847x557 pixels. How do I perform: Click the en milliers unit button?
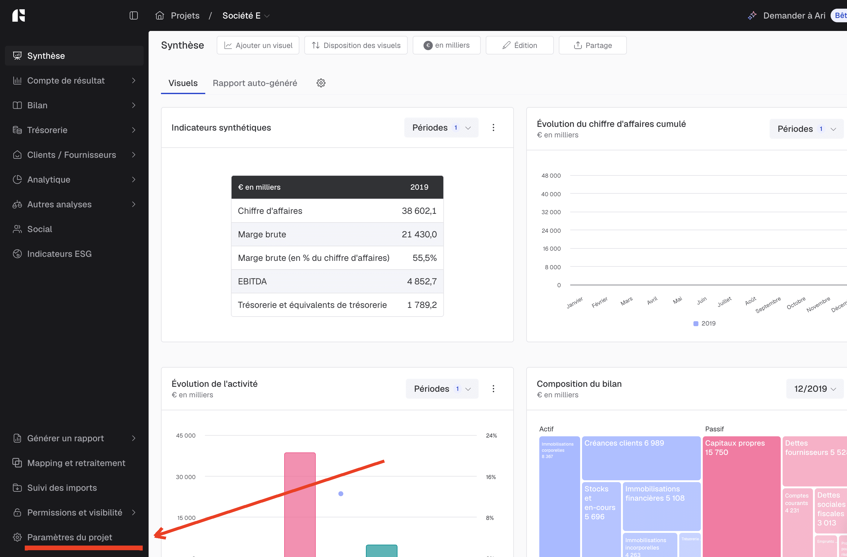coord(447,45)
